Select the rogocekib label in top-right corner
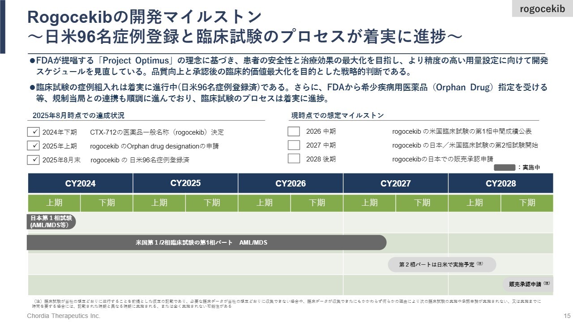This screenshot has width=573, height=322. coord(542,9)
